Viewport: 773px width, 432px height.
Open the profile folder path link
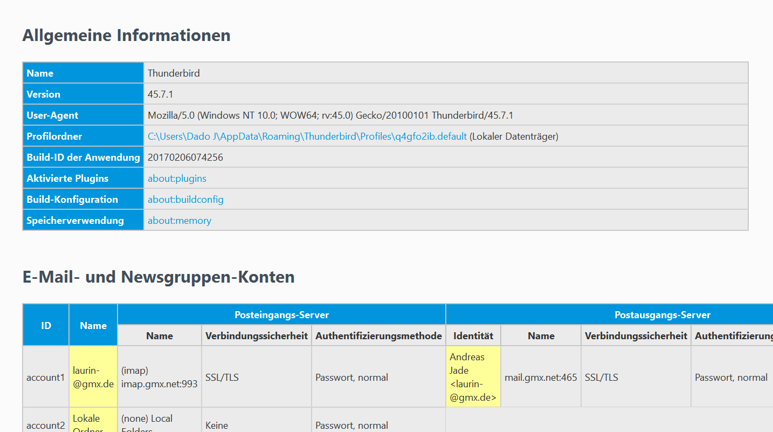click(307, 136)
